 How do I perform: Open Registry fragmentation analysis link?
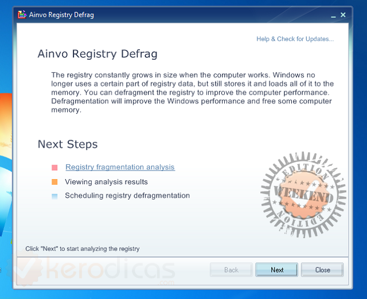point(120,167)
